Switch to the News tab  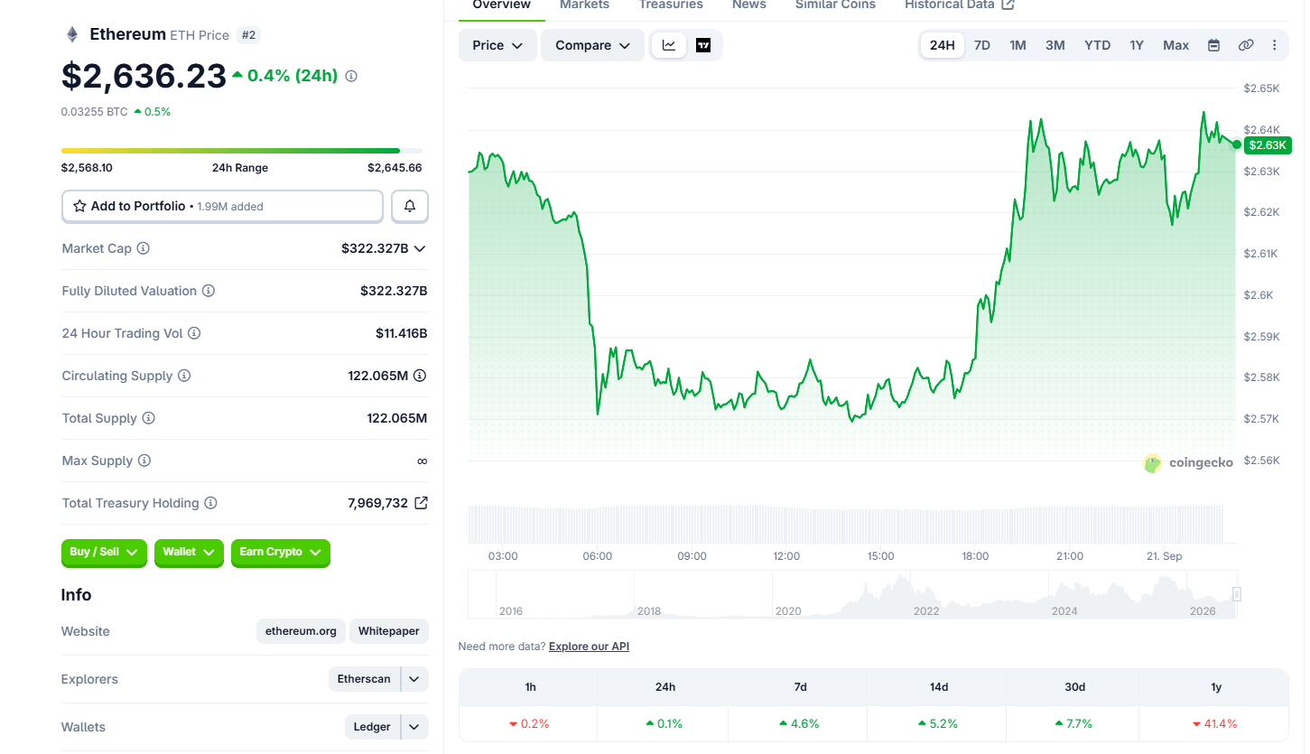(749, 5)
